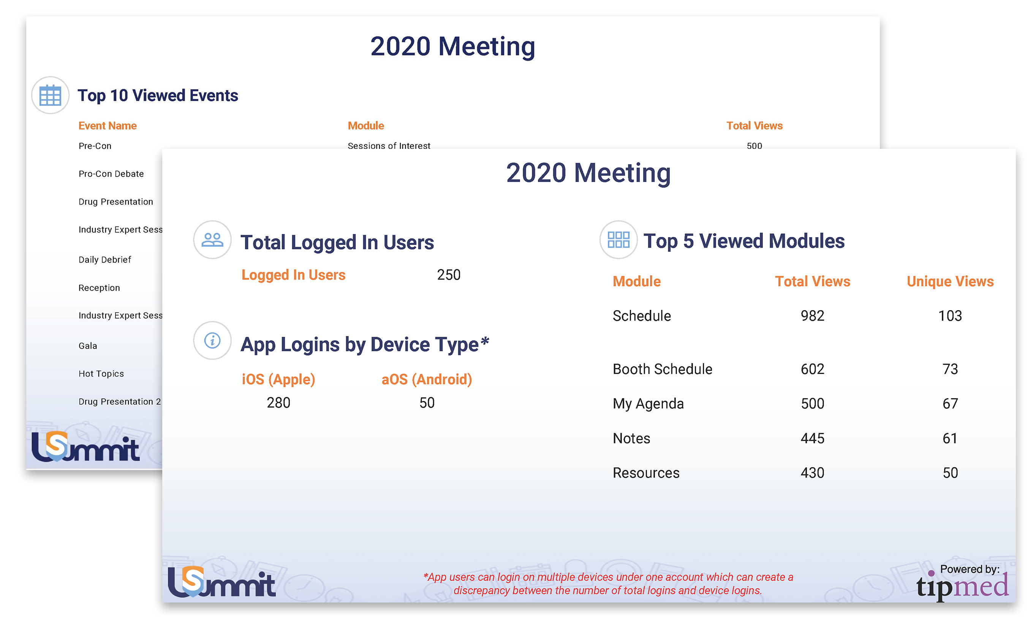Viewport: 1033px width, 617px height.
Task: Select the red multiple-devices footnote
Action: [x=608, y=584]
